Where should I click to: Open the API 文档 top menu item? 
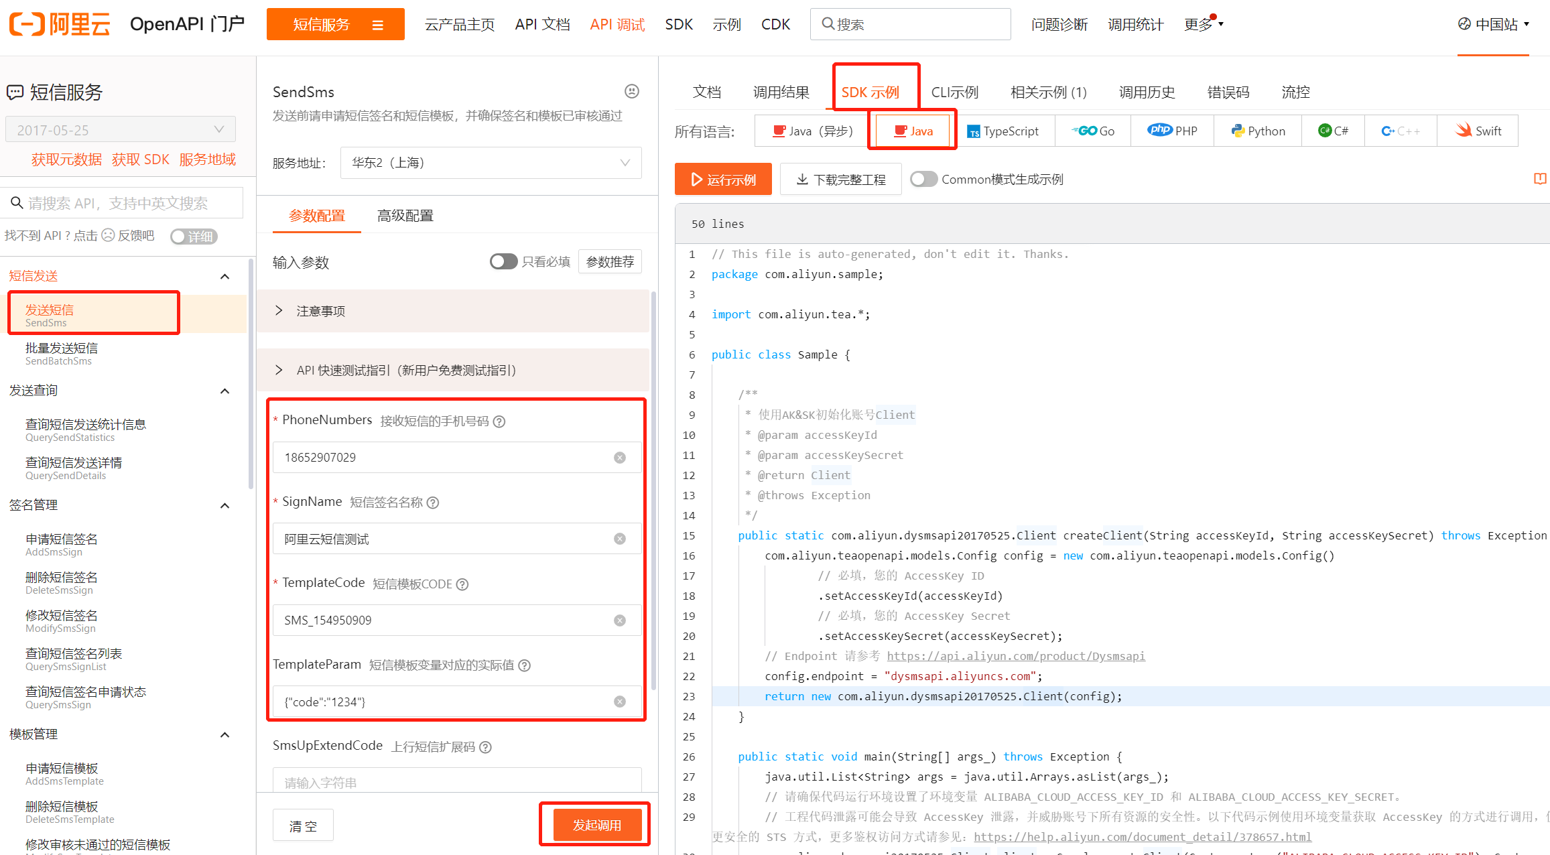tap(543, 24)
